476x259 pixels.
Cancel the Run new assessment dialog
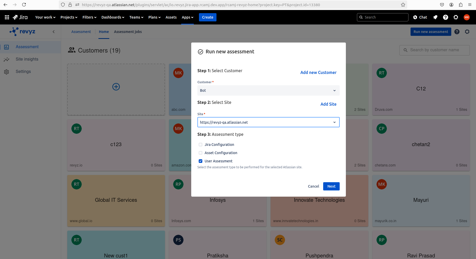(x=313, y=186)
